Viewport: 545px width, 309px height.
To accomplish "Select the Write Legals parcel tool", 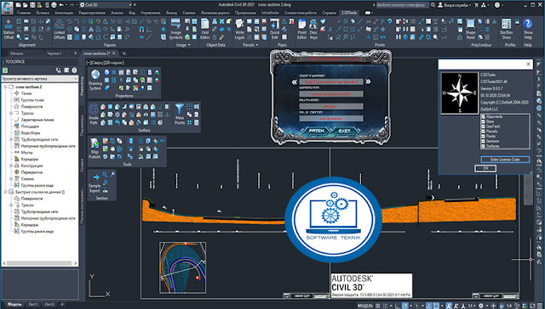I will (x=239, y=29).
